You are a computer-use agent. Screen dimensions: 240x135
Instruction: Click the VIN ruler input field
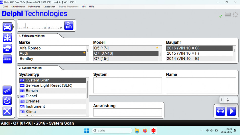pyautogui.click(x=40, y=26)
